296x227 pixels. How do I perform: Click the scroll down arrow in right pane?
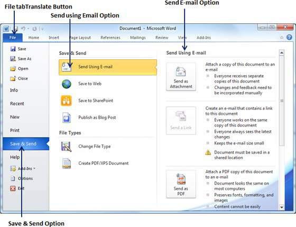click(282, 207)
